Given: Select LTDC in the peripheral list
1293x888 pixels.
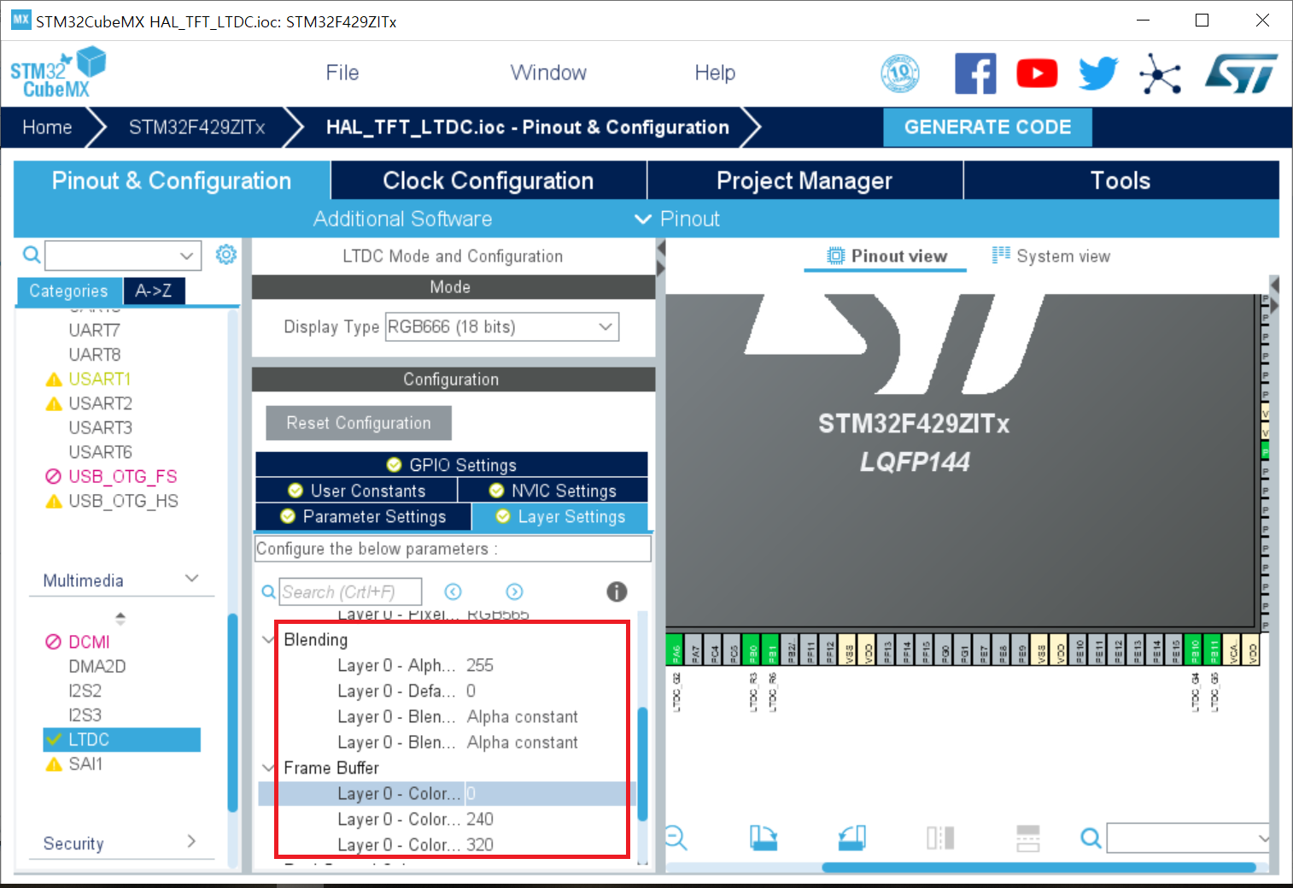Looking at the screenshot, I should [122, 739].
